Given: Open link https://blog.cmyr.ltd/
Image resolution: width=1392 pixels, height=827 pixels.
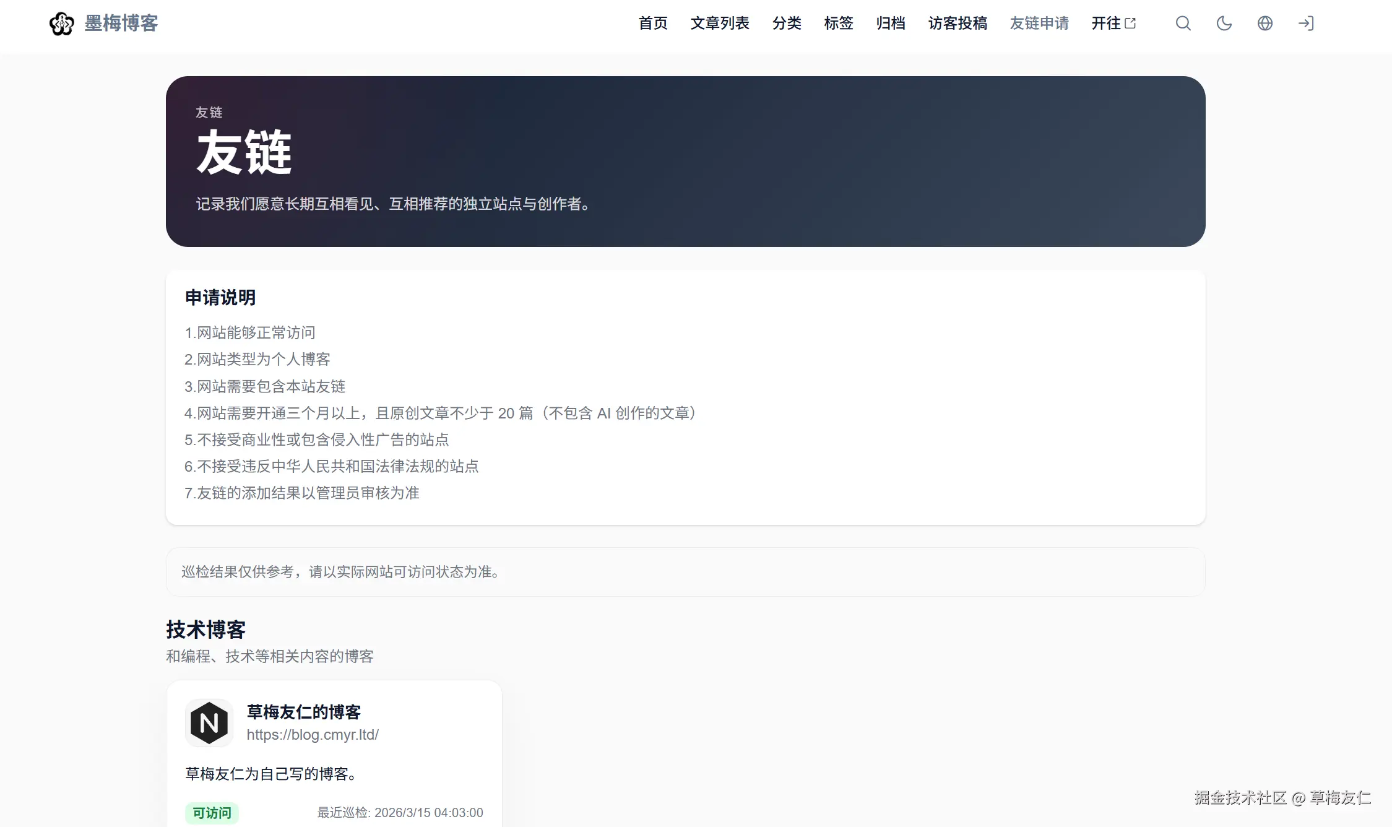Looking at the screenshot, I should (x=313, y=735).
